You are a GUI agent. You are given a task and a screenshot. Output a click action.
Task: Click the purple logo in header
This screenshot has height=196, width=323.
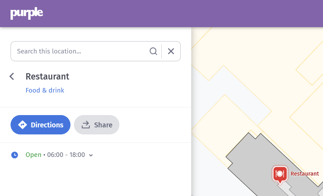(27, 13)
